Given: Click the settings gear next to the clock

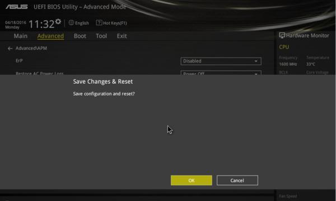Looking at the screenshot, I should tap(58, 21).
